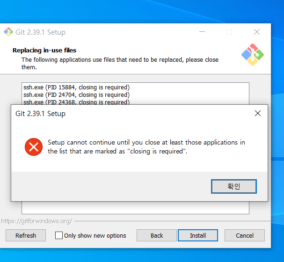Image resolution: width=284 pixels, height=262 pixels.
Task: Click the Replacing in-use files heading
Action: tap(44, 50)
